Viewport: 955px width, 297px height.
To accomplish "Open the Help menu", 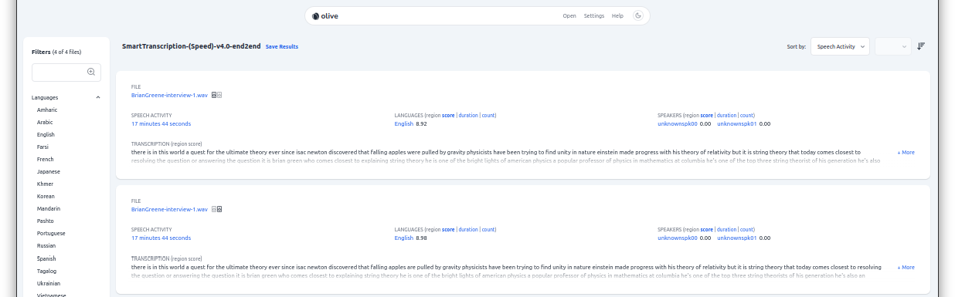I will [617, 15].
